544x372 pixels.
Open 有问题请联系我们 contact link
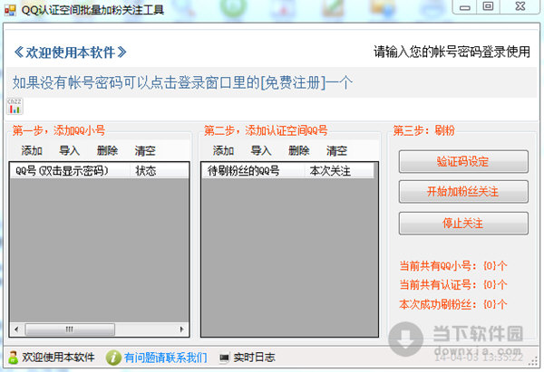click(x=166, y=358)
